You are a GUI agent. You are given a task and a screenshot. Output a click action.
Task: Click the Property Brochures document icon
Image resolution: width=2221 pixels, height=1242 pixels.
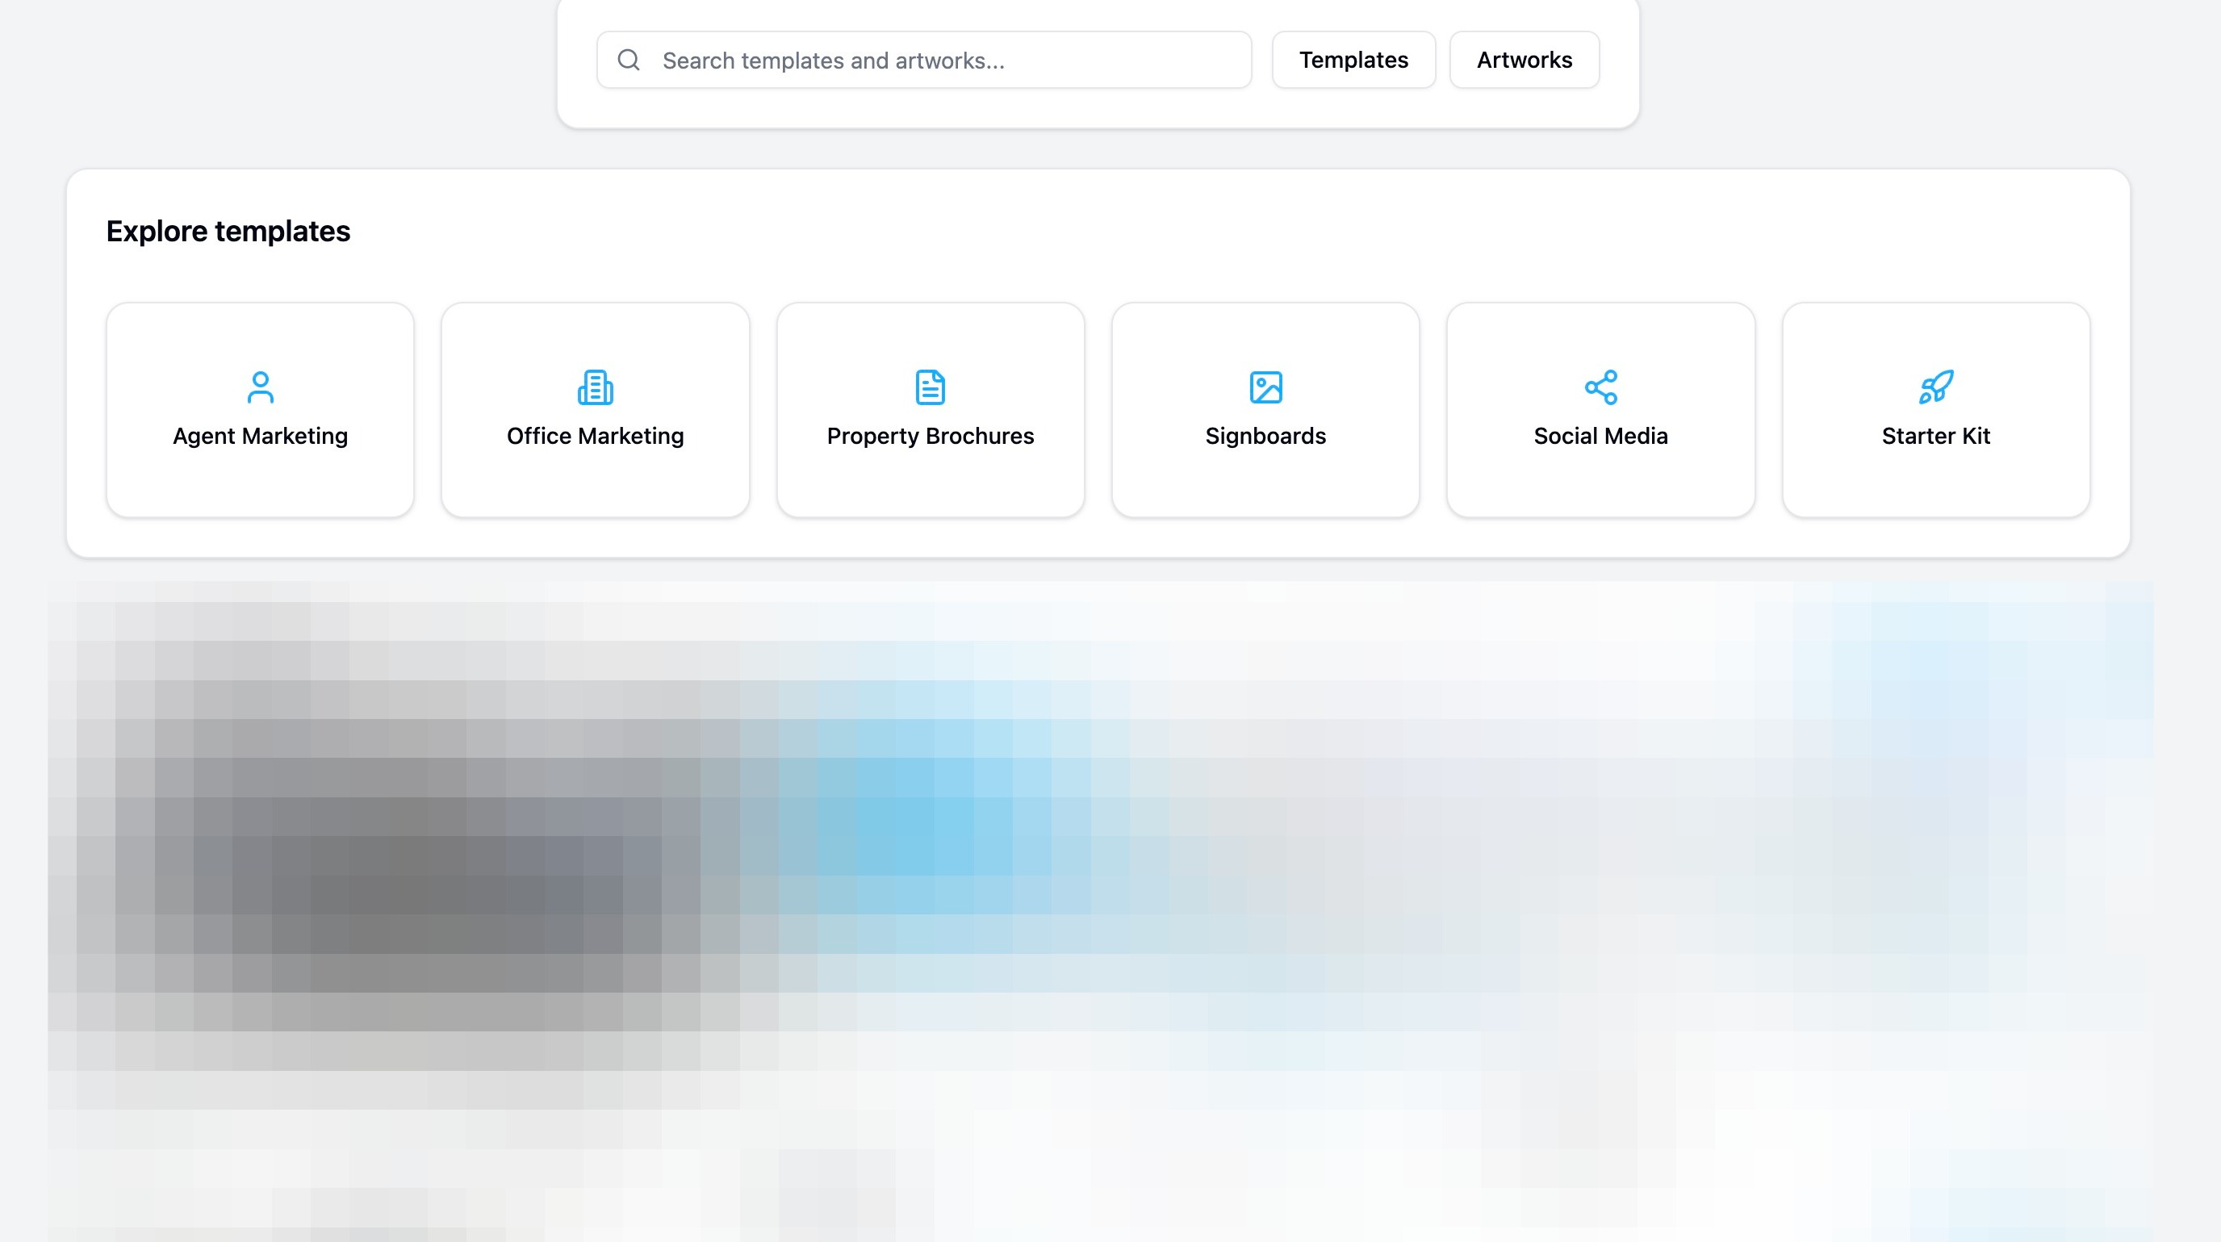pyautogui.click(x=931, y=387)
